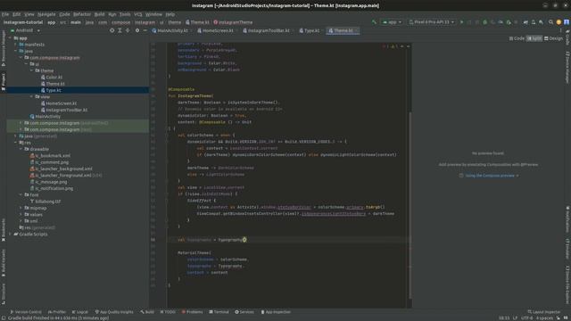Image resolution: width=571 pixels, height=321 pixels.
Task: Toggle Build Variants side tool window
Action: (x=4, y=263)
